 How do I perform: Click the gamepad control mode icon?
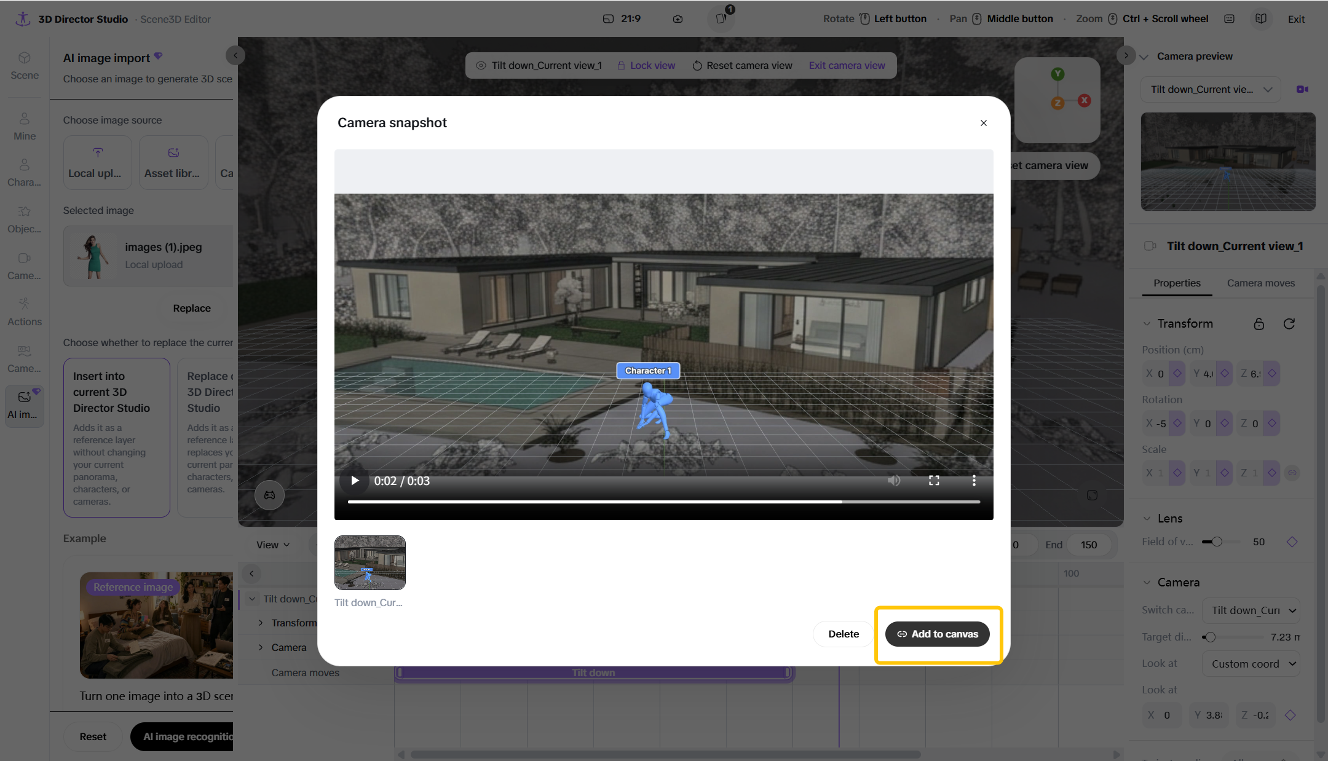click(x=269, y=495)
